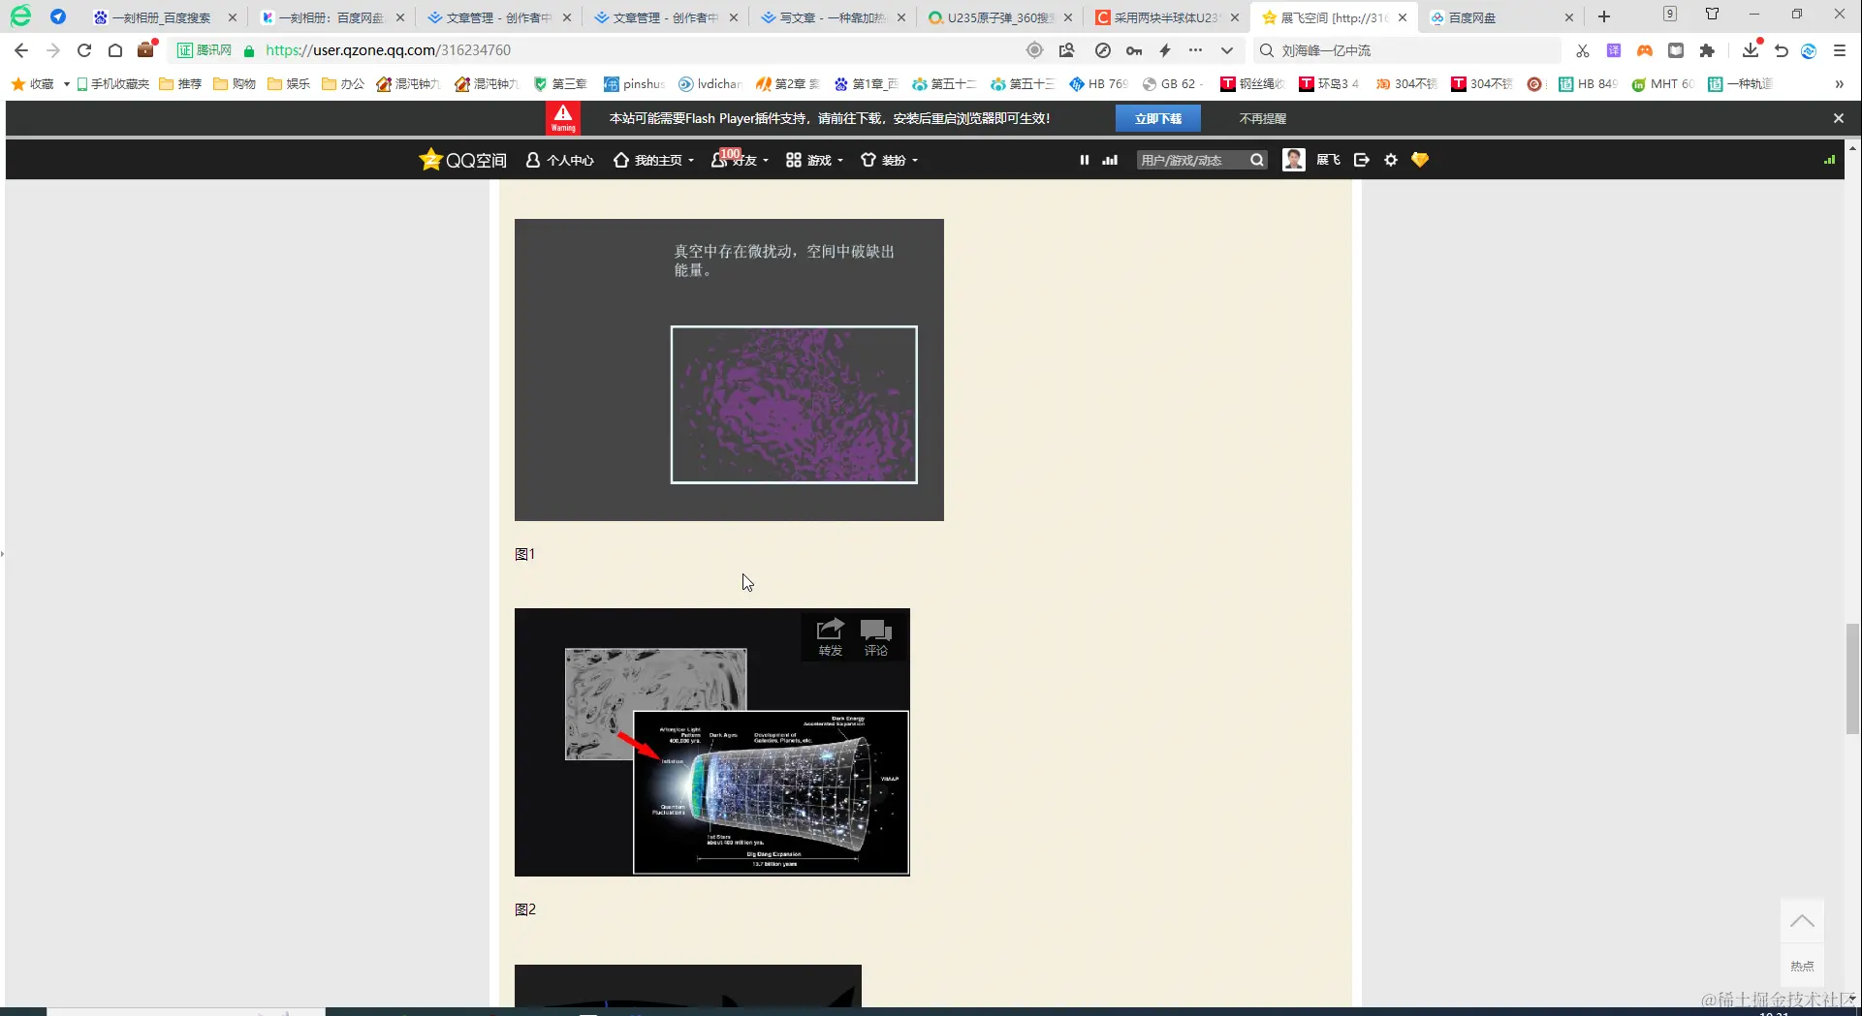Open the browser hamburger menu
The width and height of the screenshot is (1862, 1016).
click(x=1840, y=50)
